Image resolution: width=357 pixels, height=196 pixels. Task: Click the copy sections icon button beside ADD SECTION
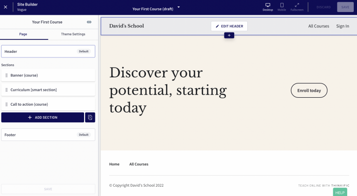tap(90, 117)
